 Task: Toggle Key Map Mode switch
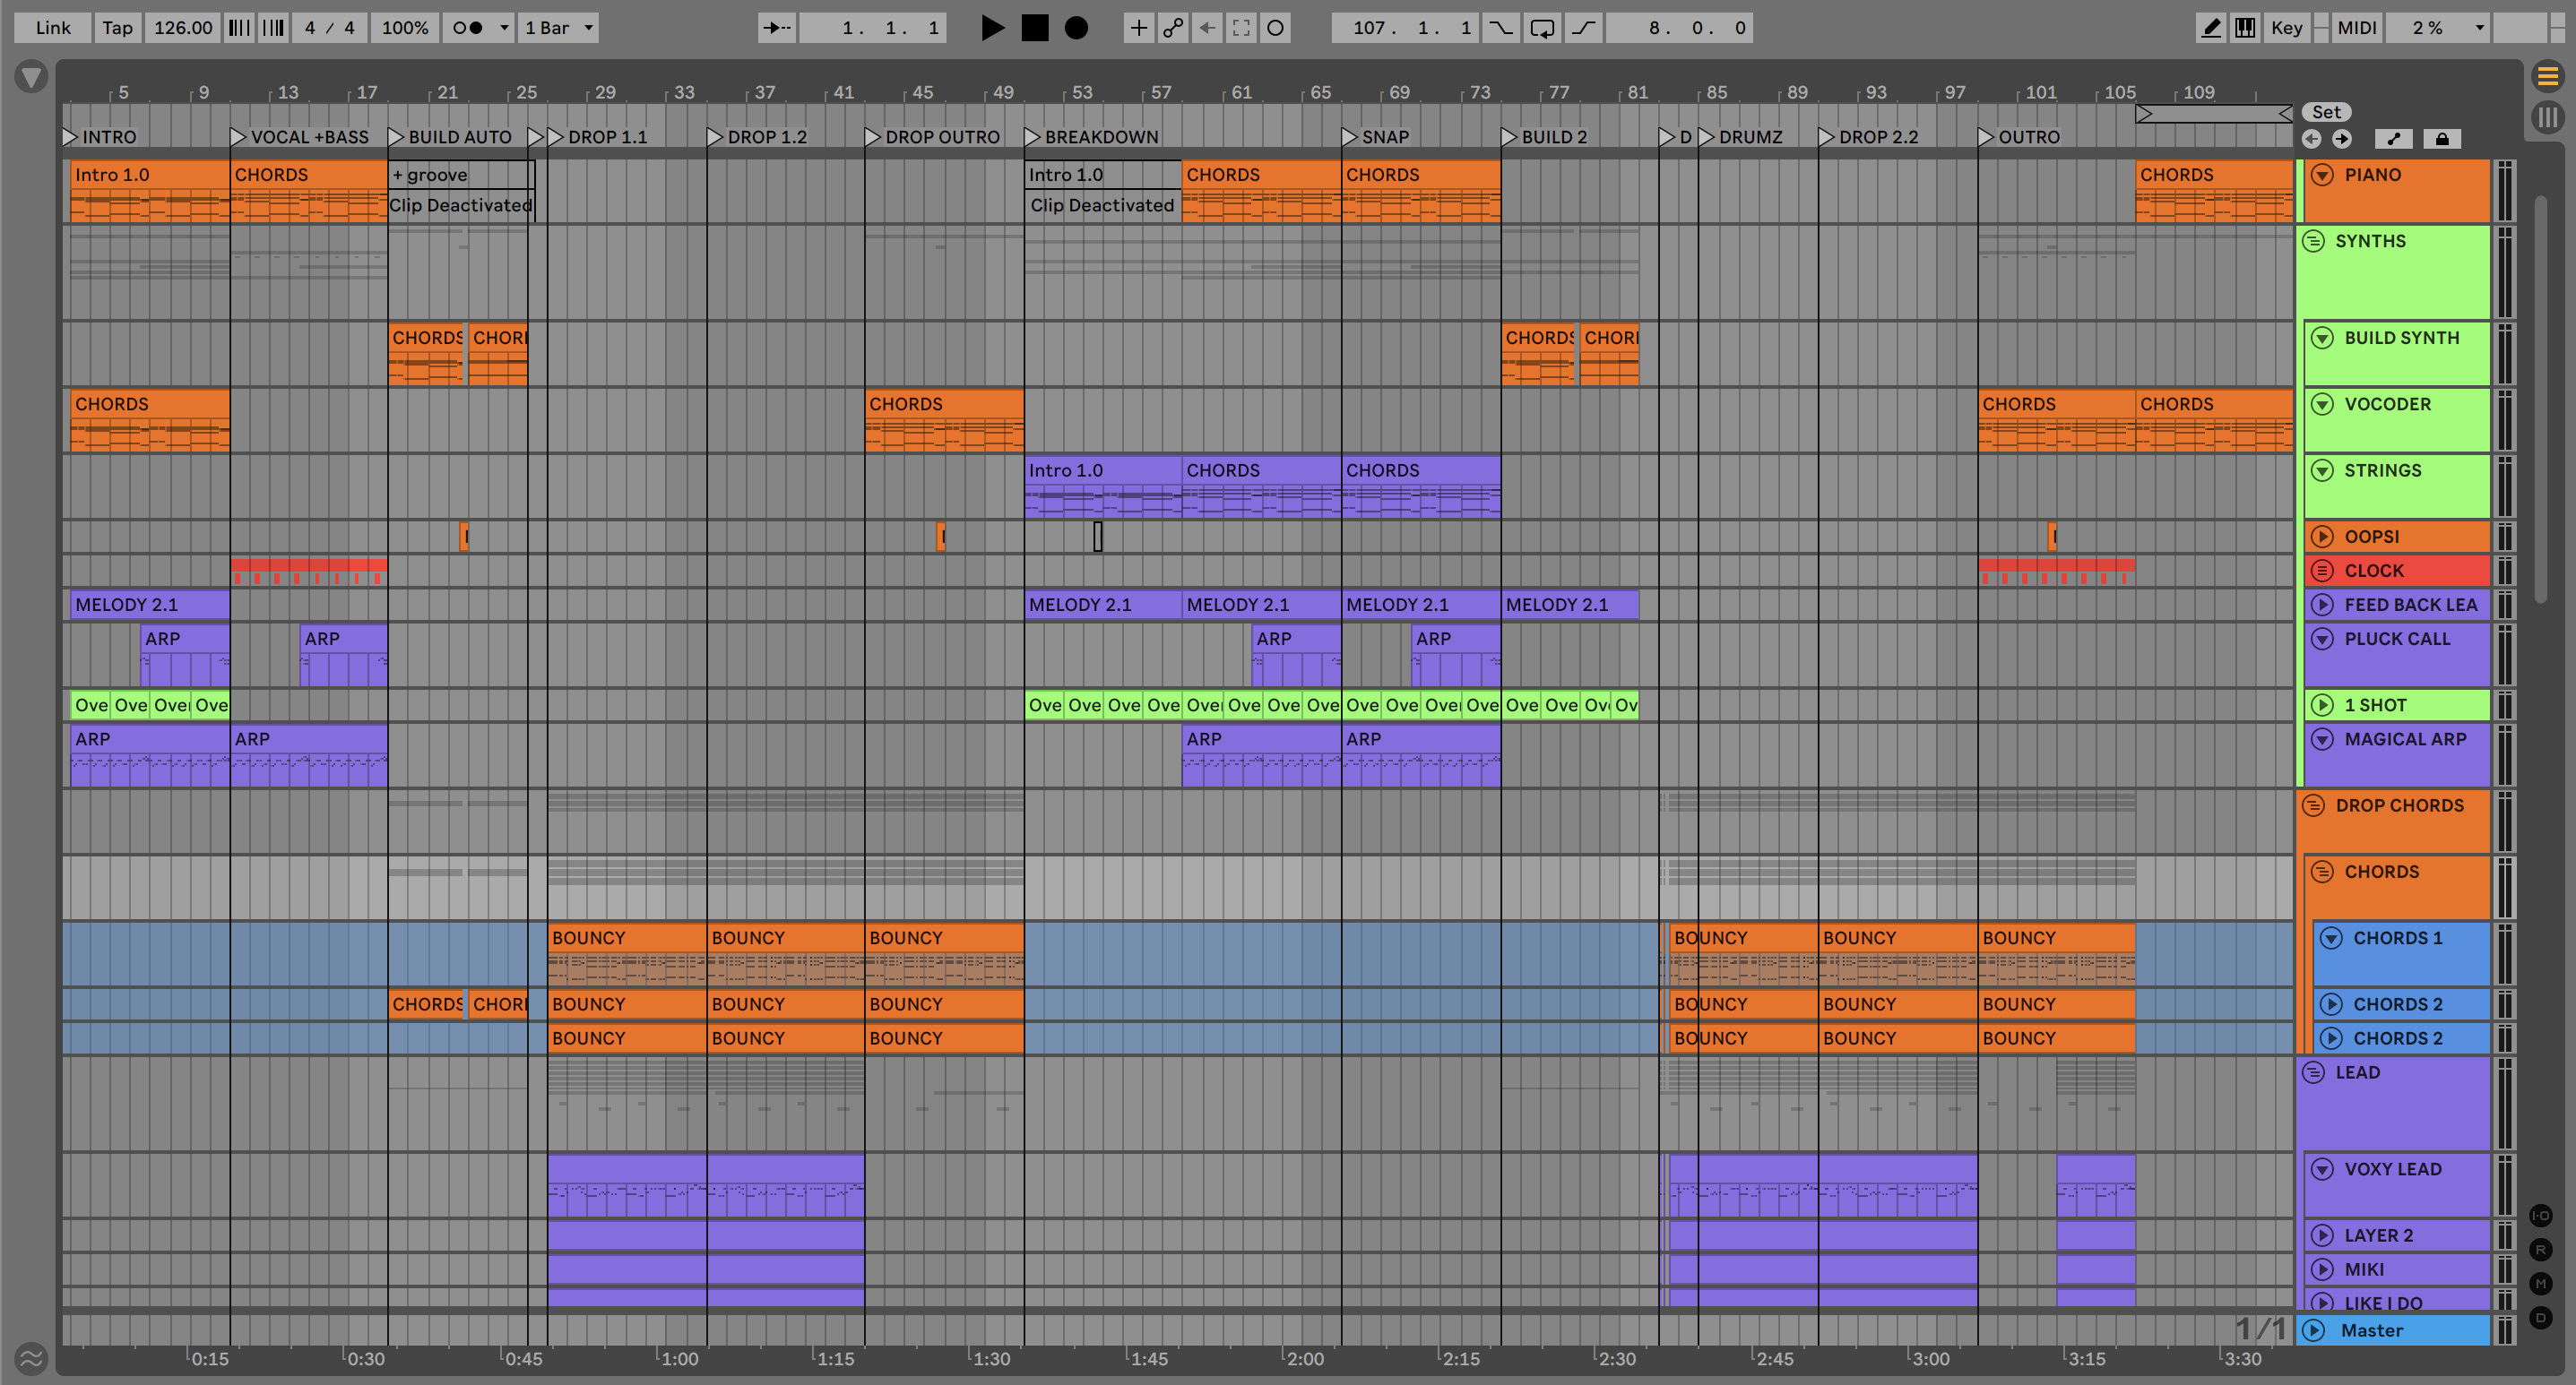click(x=2286, y=28)
